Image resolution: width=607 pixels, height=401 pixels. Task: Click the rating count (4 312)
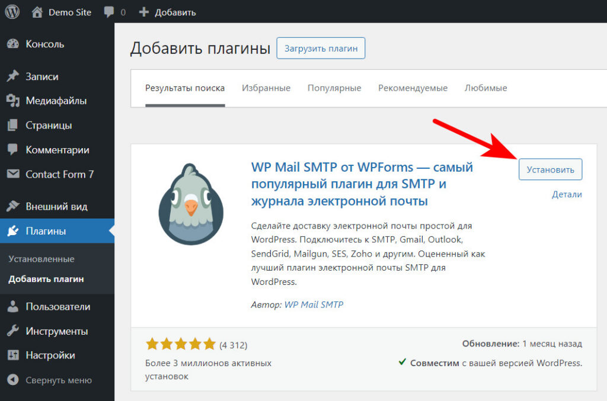point(234,345)
